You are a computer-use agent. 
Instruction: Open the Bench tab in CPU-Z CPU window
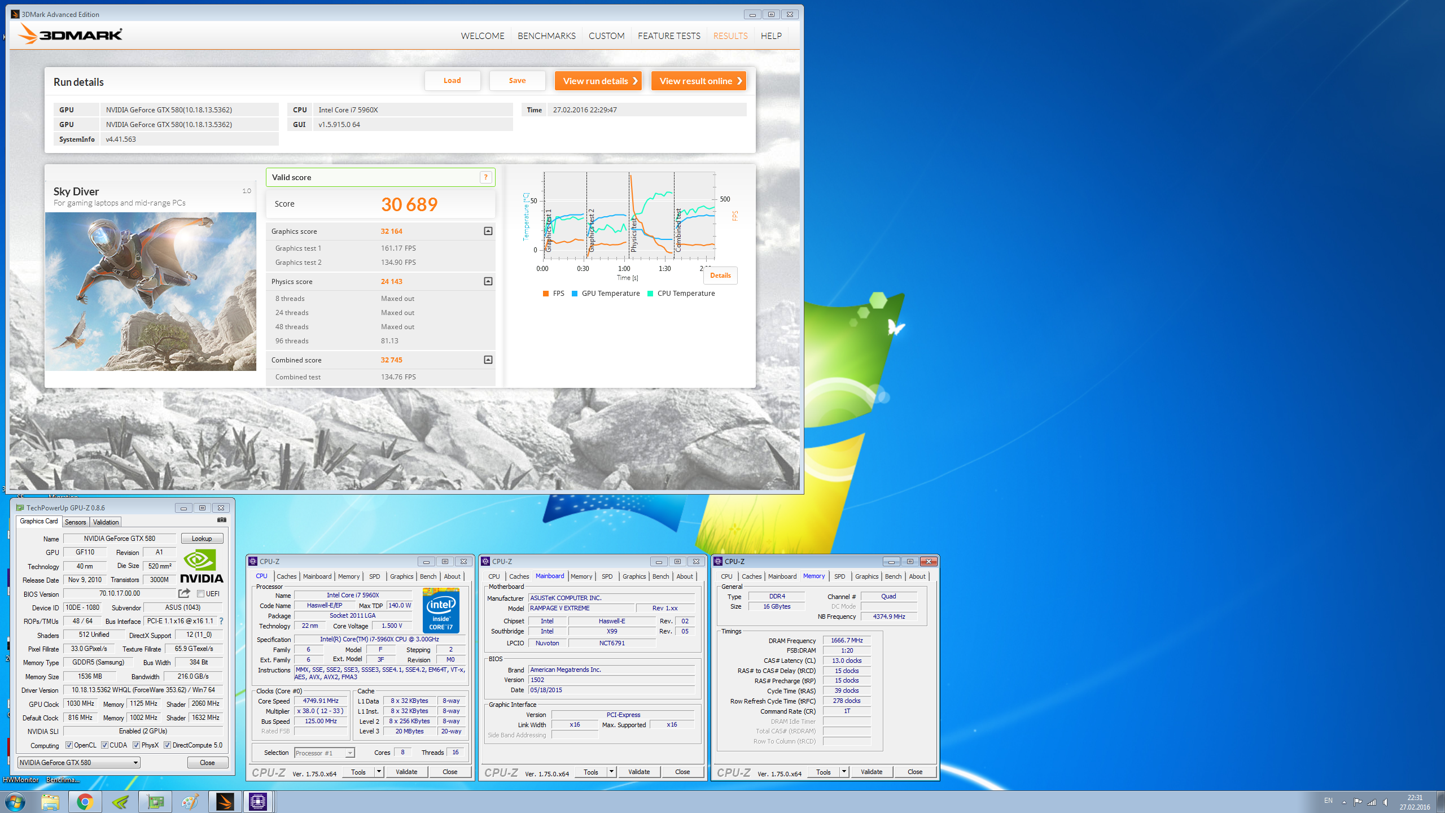428,576
